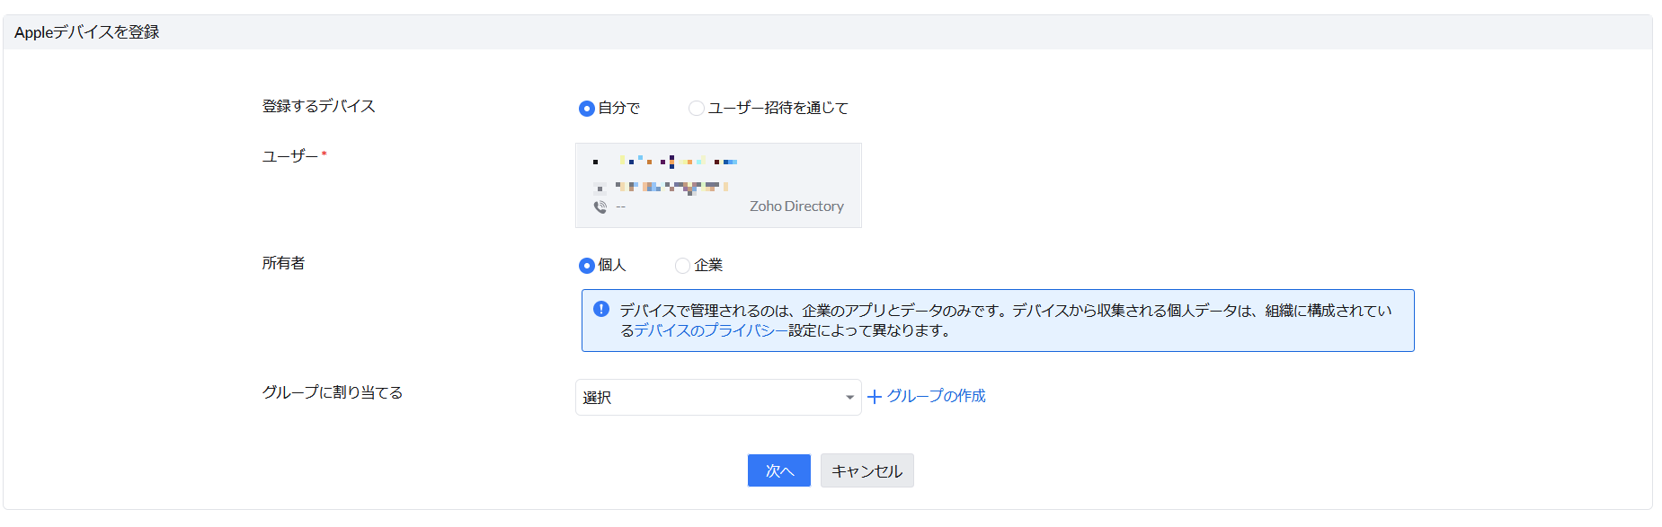Choose ユーザー招待を通じて enrollment option
This screenshot has width=1662, height=527.
(x=697, y=109)
